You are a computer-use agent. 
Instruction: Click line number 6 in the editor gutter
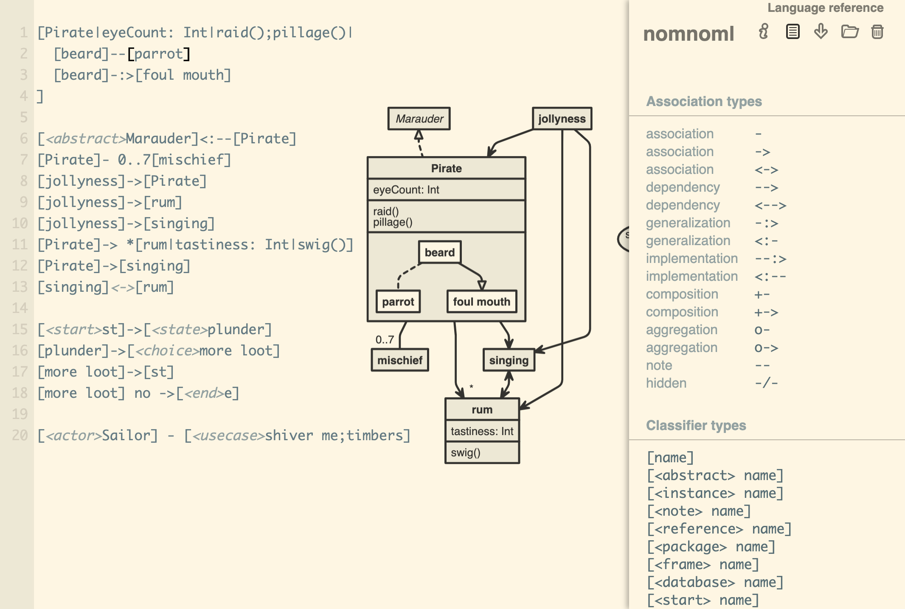click(24, 138)
